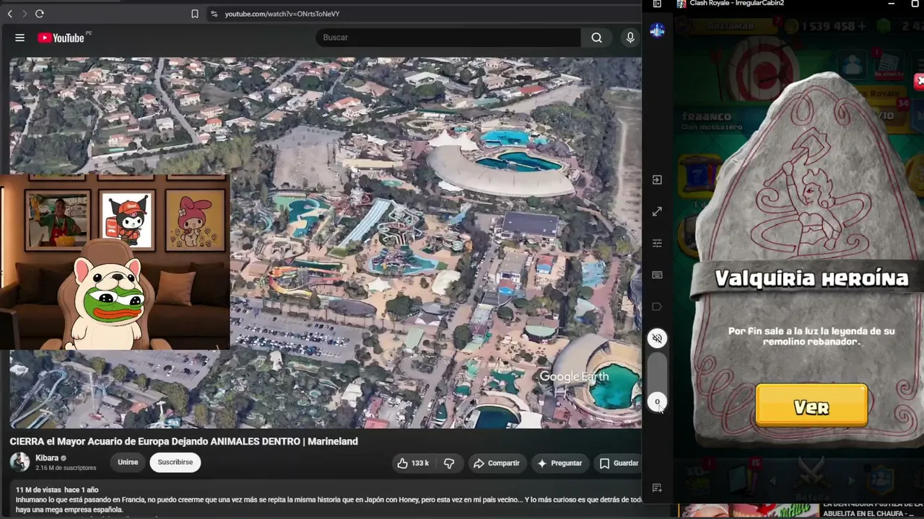
Task: Dislike the video
Action: (x=449, y=463)
